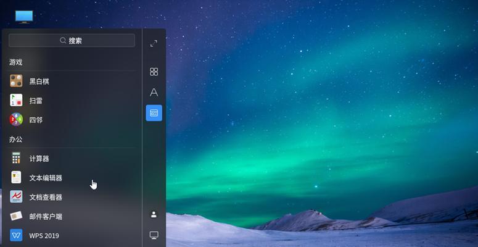This screenshot has height=247, width=478.
Task: Open the 四邻 game icon
Action: coord(16,119)
